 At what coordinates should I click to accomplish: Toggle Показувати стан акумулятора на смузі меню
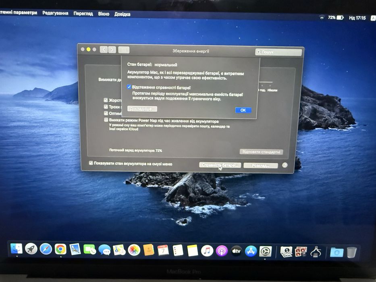point(91,163)
